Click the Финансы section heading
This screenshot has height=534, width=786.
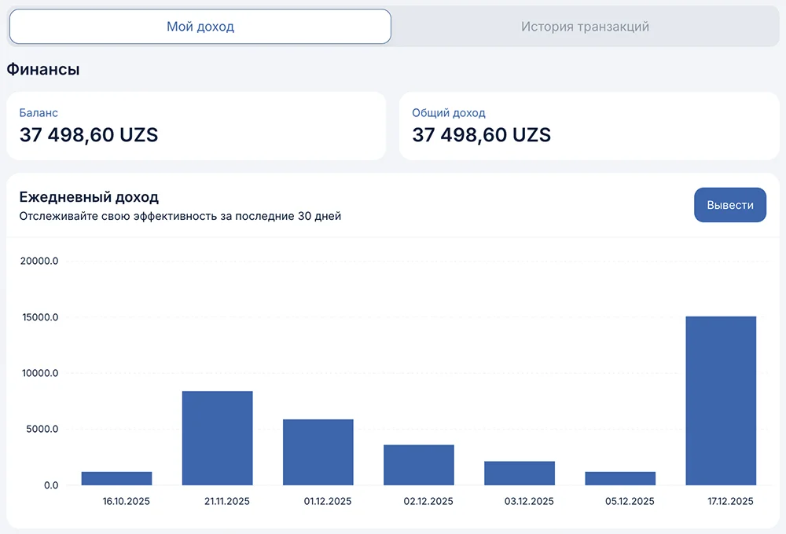point(43,70)
